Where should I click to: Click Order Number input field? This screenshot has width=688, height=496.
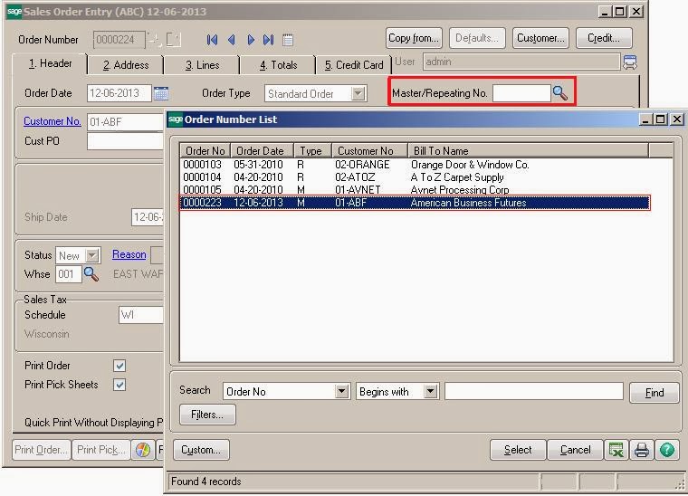[x=119, y=40]
